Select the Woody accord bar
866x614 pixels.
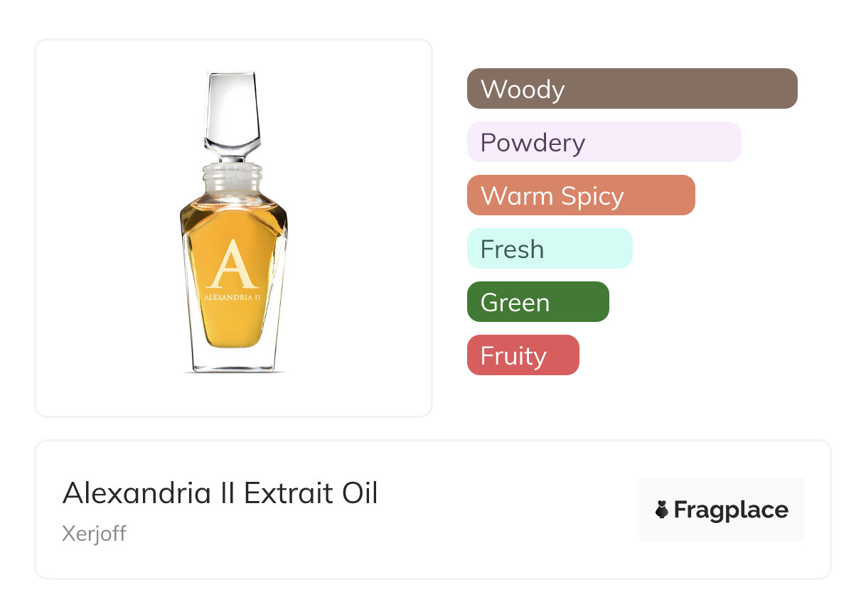[x=632, y=89]
